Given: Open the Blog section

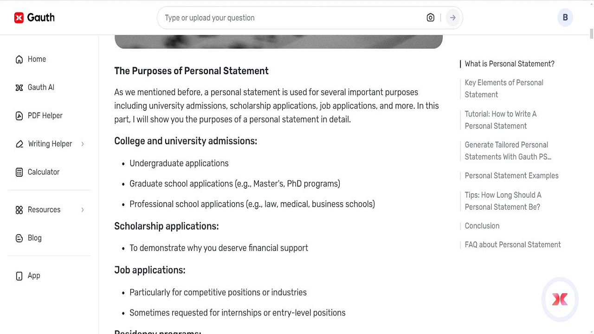Looking at the screenshot, I should tap(34, 238).
